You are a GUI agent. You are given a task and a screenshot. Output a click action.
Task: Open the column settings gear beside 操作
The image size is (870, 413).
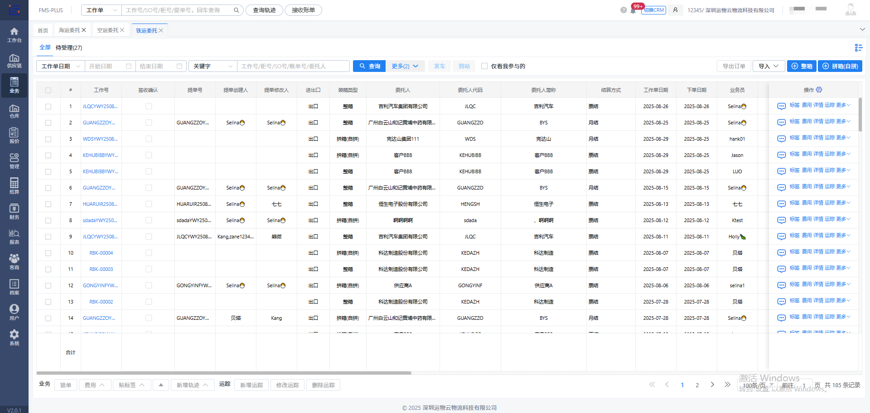[819, 90]
